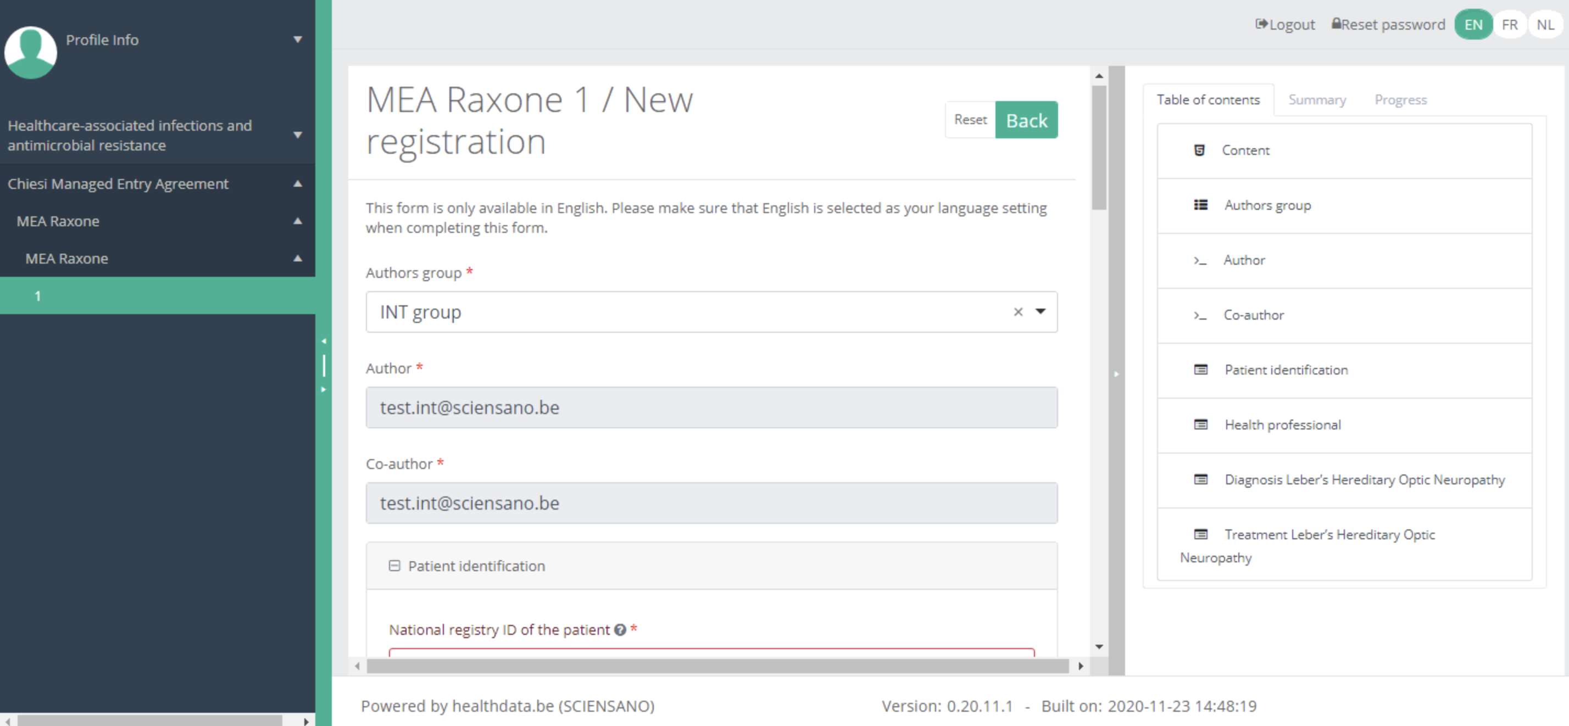The width and height of the screenshot is (1569, 726).
Task: Select sidebar item 1 under MEA Raxone
Action: (x=158, y=296)
